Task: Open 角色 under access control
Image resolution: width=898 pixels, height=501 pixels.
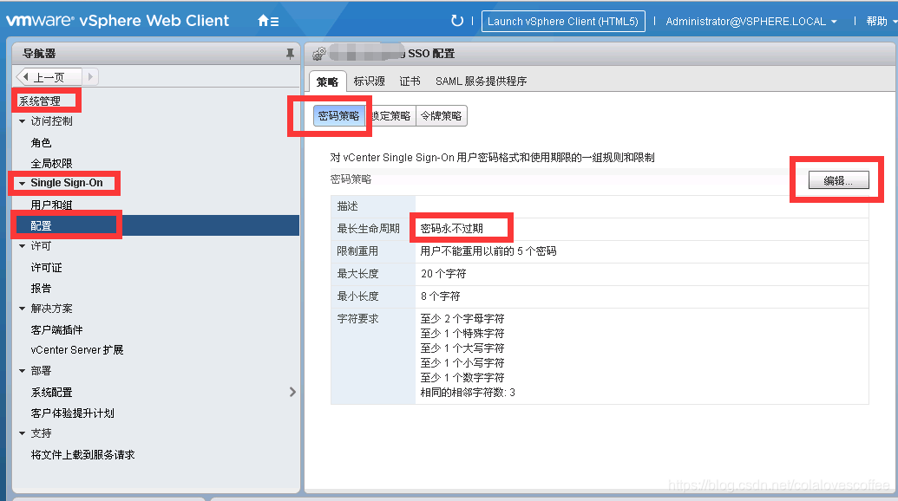Action: (42, 142)
